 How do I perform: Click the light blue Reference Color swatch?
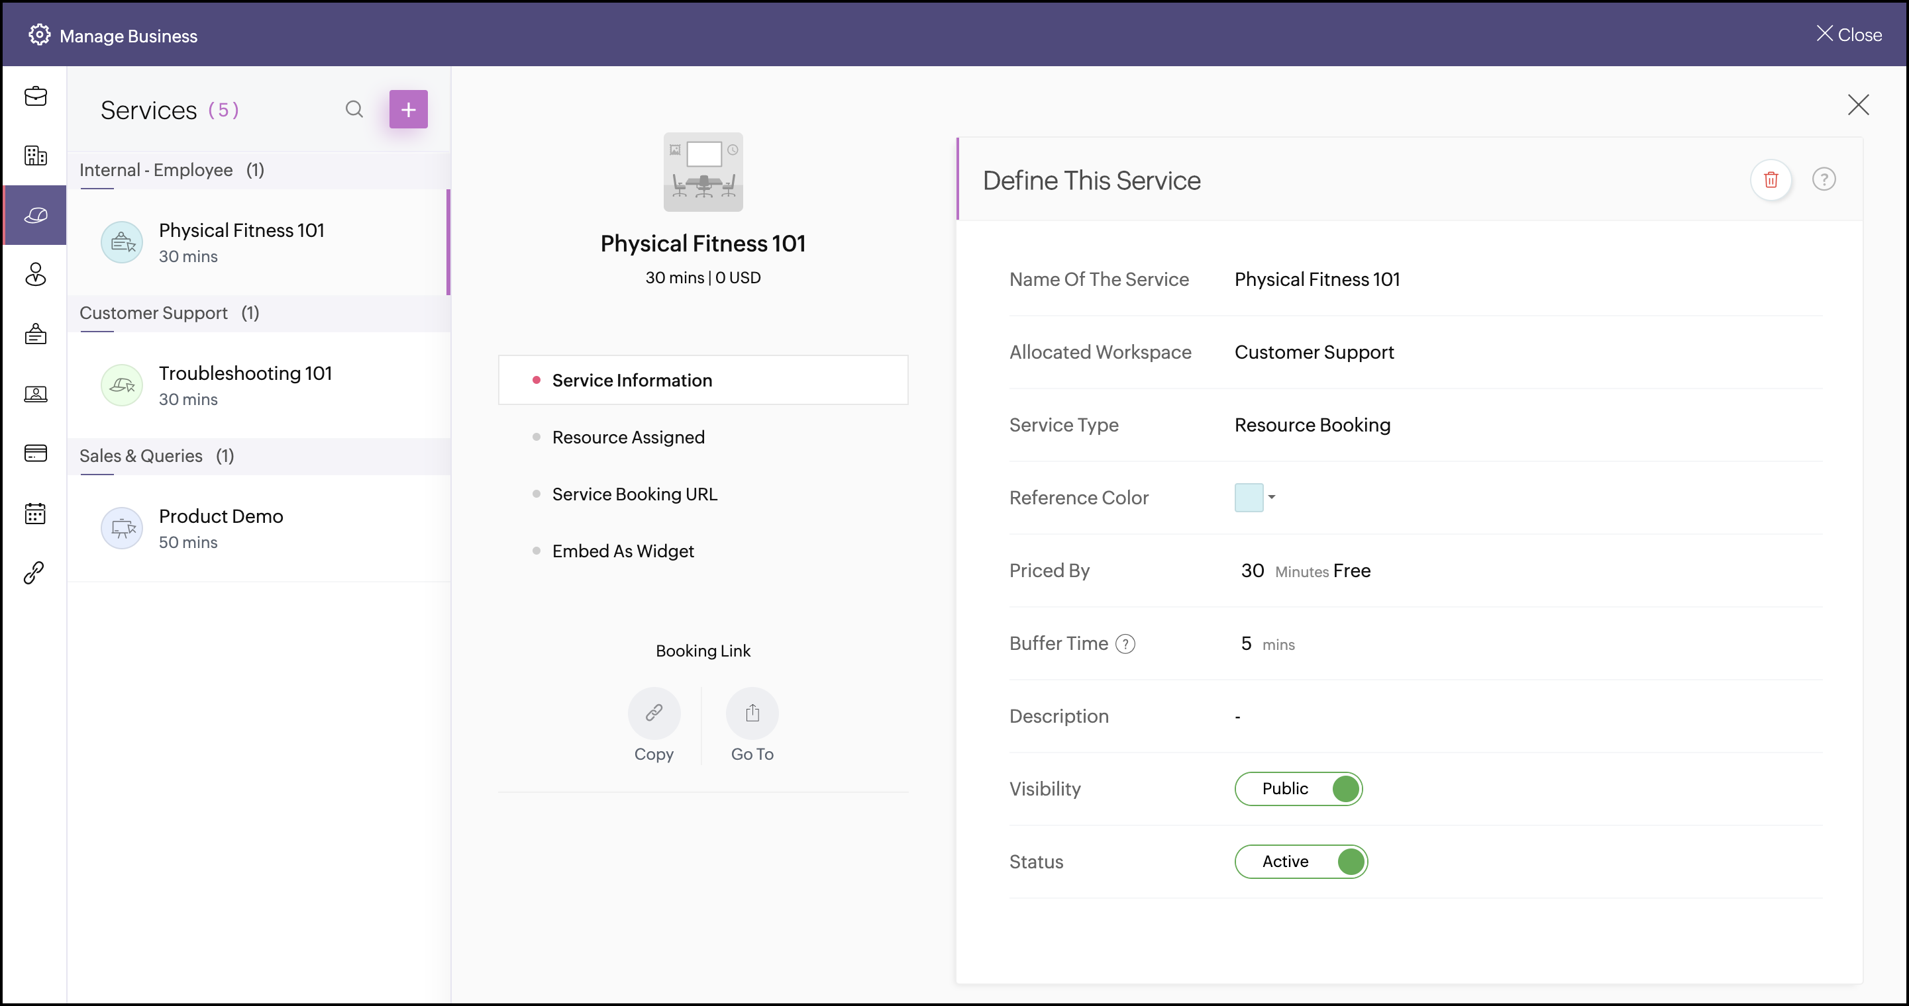click(1248, 498)
